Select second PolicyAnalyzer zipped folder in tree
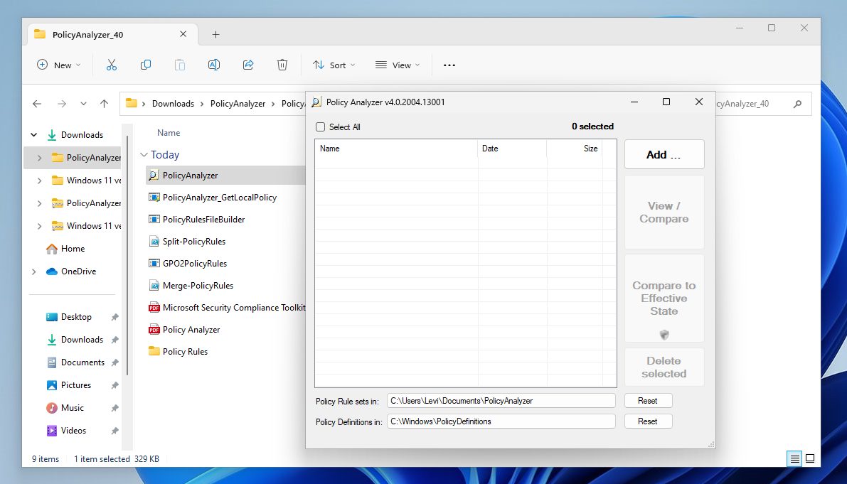 pos(87,203)
